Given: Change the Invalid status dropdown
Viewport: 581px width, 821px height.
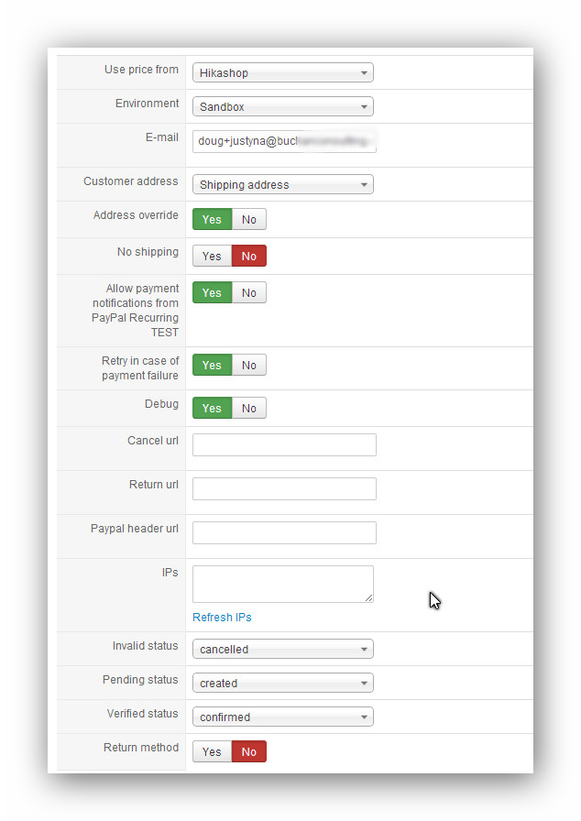Looking at the screenshot, I should [282, 649].
